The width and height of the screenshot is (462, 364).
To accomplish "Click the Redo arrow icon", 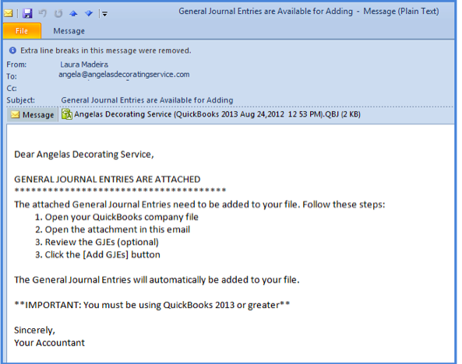I will tap(58, 13).
